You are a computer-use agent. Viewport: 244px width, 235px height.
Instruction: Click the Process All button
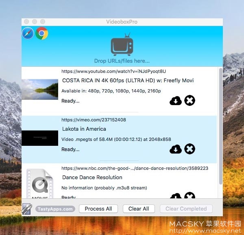point(98,209)
